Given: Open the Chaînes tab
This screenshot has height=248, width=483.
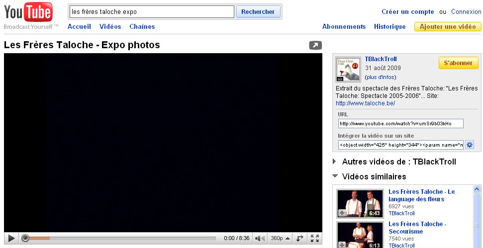Looking at the screenshot, I should [x=142, y=26].
